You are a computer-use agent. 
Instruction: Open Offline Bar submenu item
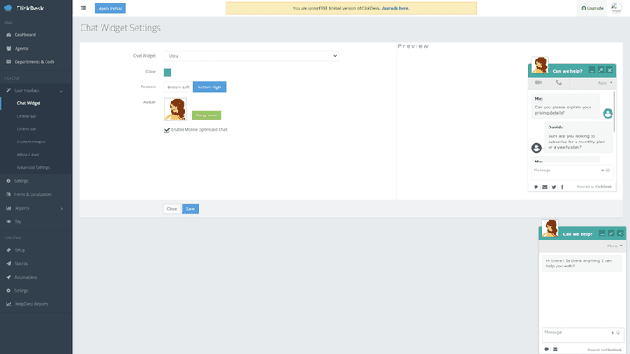pyautogui.click(x=26, y=128)
